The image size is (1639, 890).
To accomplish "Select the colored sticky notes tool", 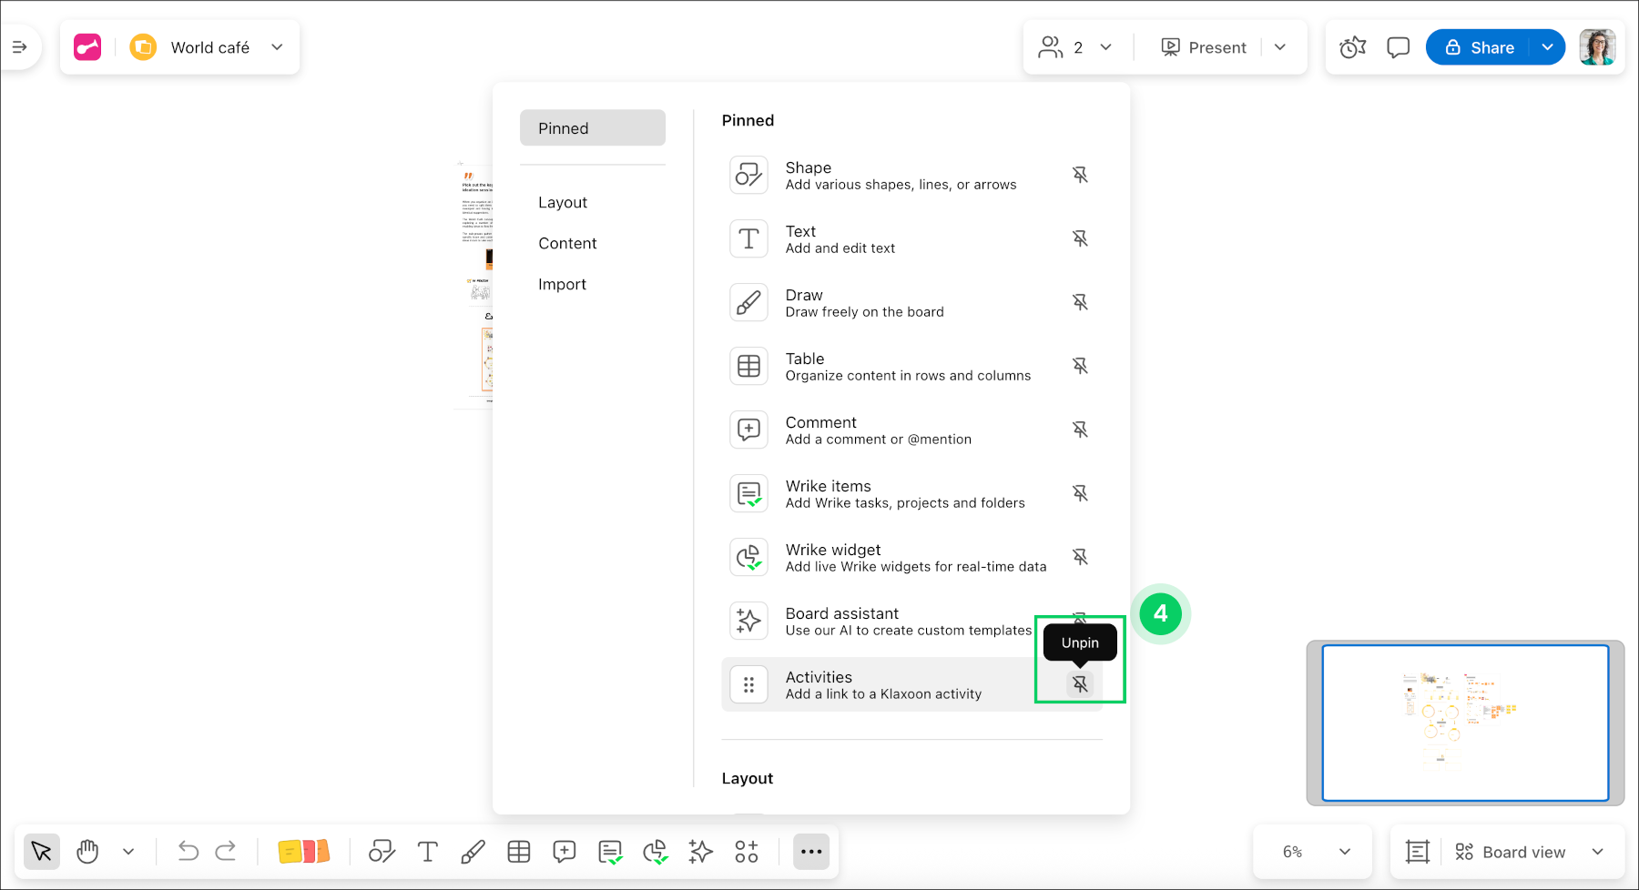I will (x=303, y=852).
